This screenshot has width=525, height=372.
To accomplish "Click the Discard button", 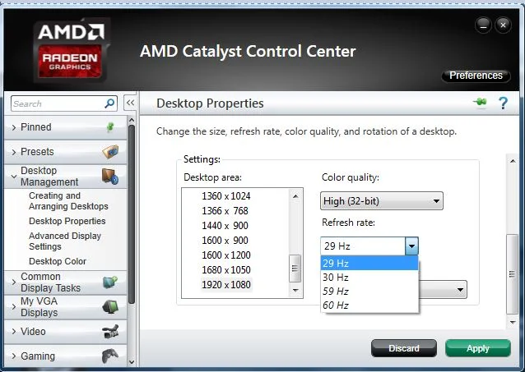I will tap(404, 348).
